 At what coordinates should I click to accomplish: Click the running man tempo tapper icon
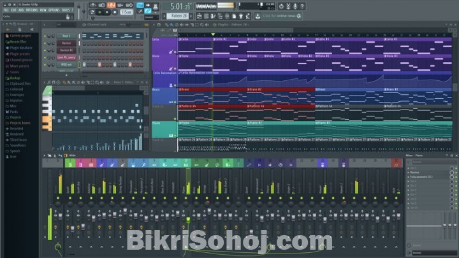click(x=247, y=16)
